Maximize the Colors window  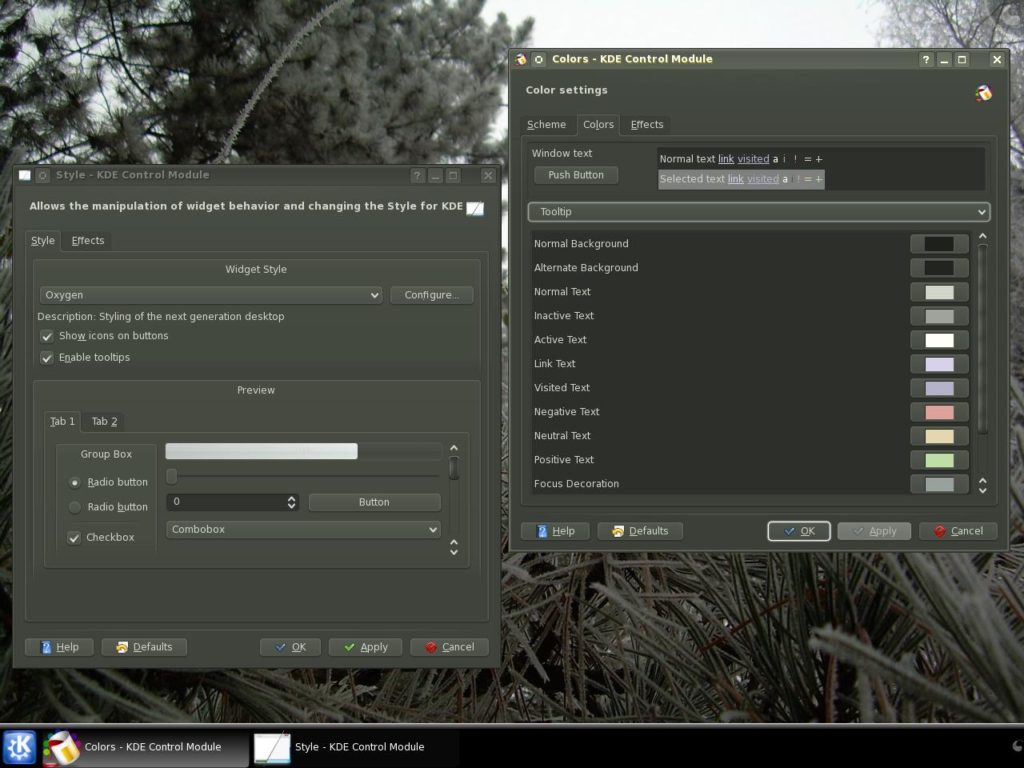click(x=962, y=59)
